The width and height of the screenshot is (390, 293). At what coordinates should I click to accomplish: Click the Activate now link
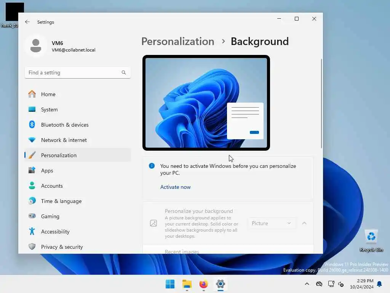pos(175,187)
